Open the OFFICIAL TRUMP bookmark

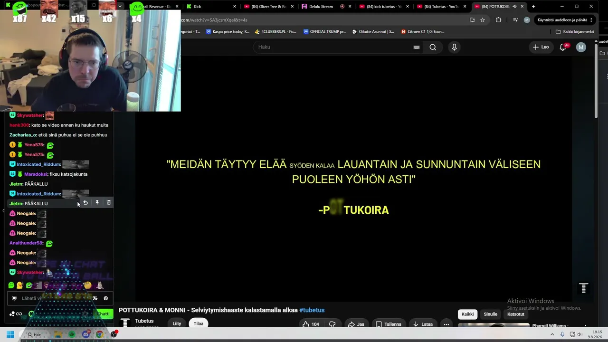point(324,32)
